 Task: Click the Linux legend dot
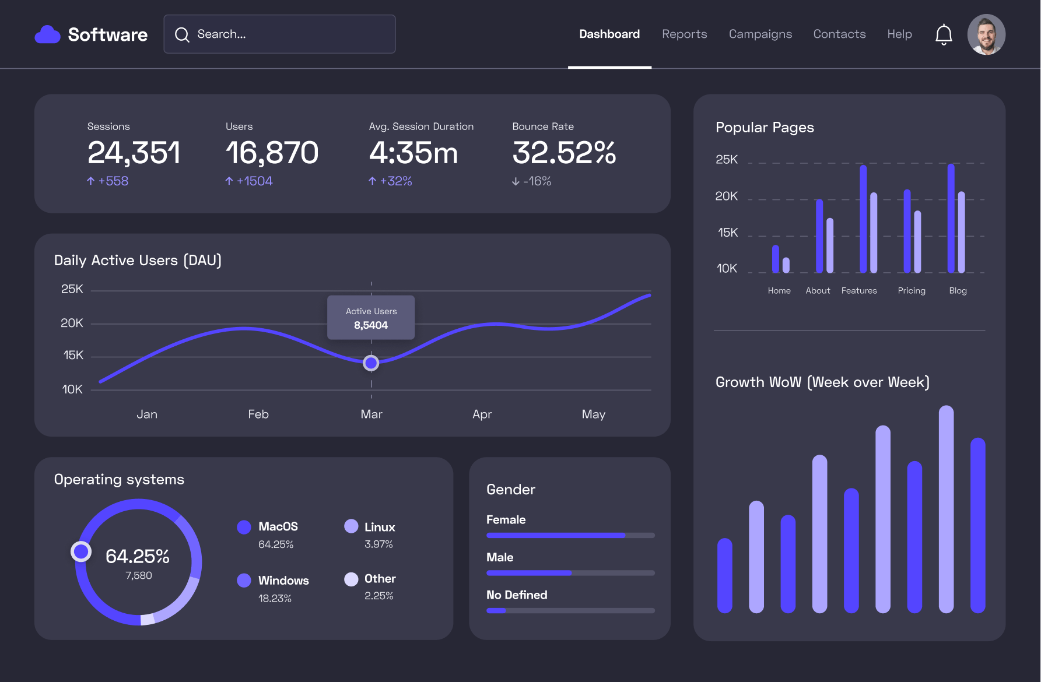click(x=351, y=526)
